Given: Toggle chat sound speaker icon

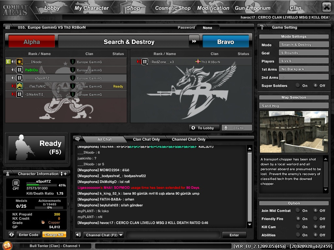Looking at the screenshot, I should click(x=78, y=235).
